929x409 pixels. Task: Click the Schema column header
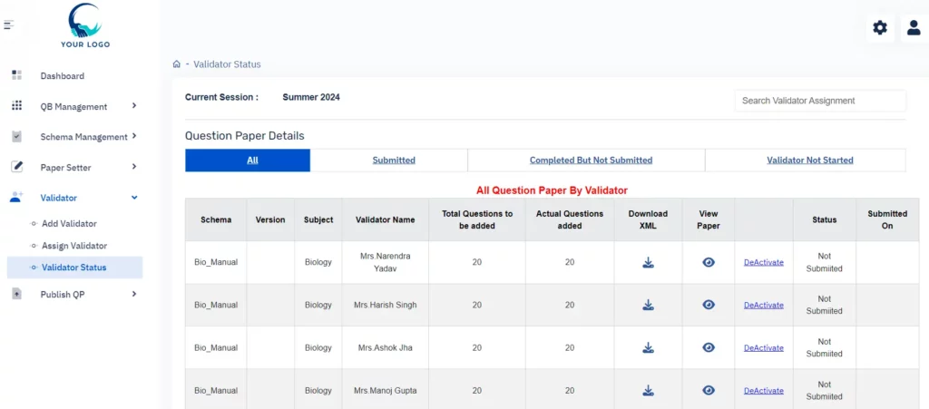(216, 219)
